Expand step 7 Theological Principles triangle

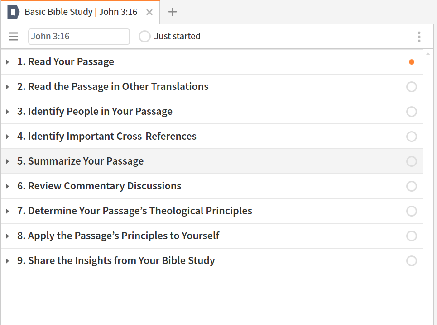point(8,211)
